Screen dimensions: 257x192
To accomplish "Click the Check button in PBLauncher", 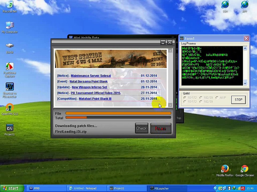I will coord(141,128).
